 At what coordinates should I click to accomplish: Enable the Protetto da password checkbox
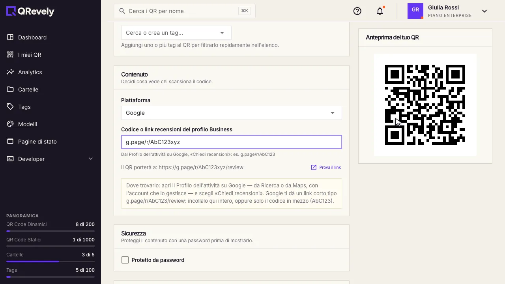tap(125, 260)
